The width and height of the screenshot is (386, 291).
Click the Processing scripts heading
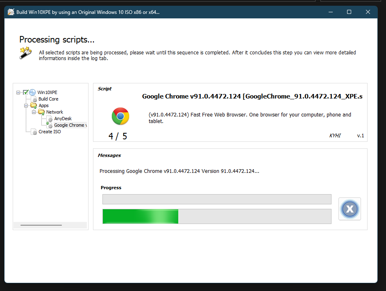57,40
